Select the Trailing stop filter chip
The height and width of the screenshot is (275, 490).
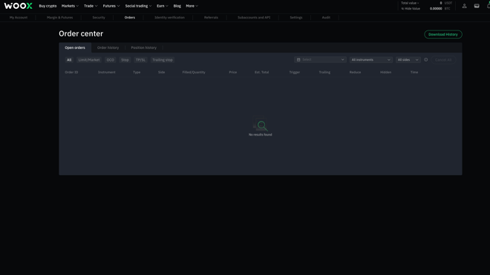pyautogui.click(x=162, y=60)
